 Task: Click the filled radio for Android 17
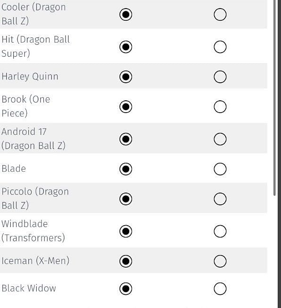click(125, 139)
